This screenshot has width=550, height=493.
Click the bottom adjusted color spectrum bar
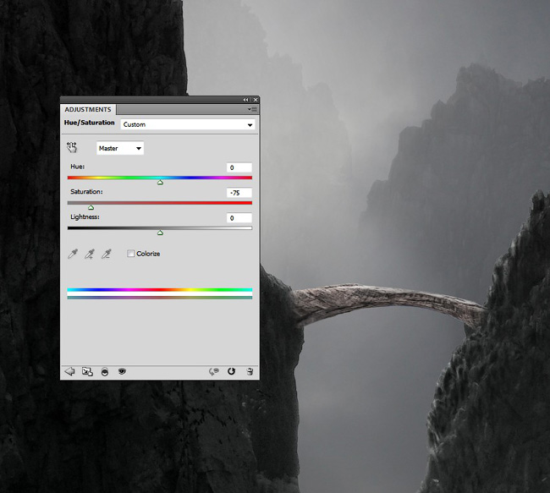pyautogui.click(x=160, y=298)
